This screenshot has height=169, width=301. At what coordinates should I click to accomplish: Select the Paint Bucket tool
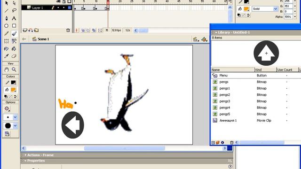14,49
